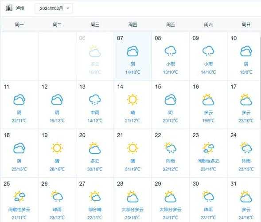Click the partly cloudy icon on day 16
261x222 pixels.
208,99
